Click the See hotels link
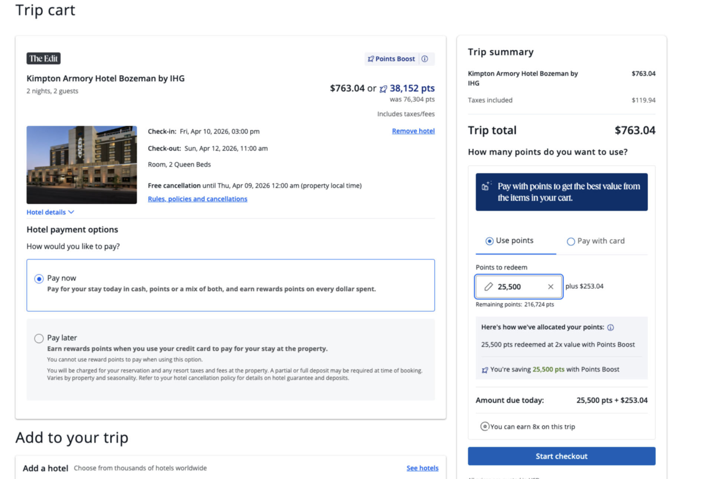The width and height of the screenshot is (706, 479). pyautogui.click(x=422, y=468)
